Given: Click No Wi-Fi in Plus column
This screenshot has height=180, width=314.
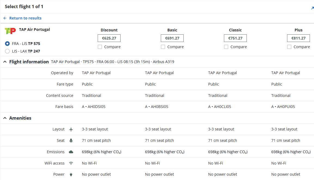Looking at the screenshot, I should point(279,163).
